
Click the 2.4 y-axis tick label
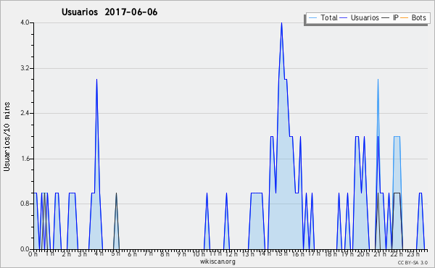(x=25, y=113)
